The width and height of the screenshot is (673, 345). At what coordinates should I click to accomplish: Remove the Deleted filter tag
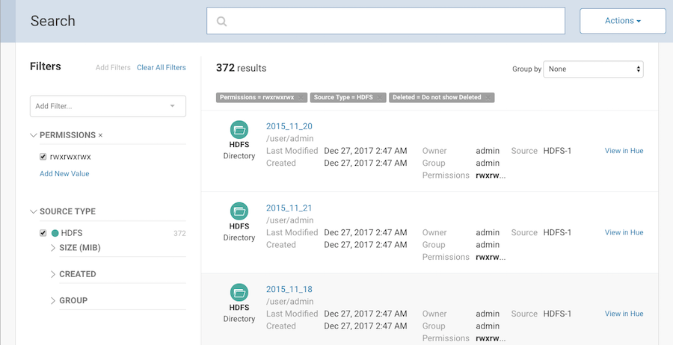(x=488, y=98)
